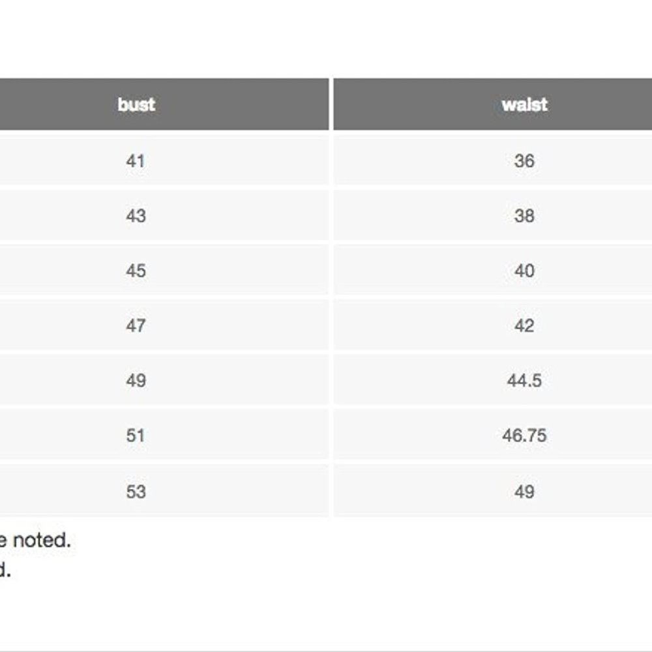Click the horizontal divider line at the page bottom
Image resolution: width=652 pixels, height=652 pixels.
pyautogui.click(x=326, y=650)
